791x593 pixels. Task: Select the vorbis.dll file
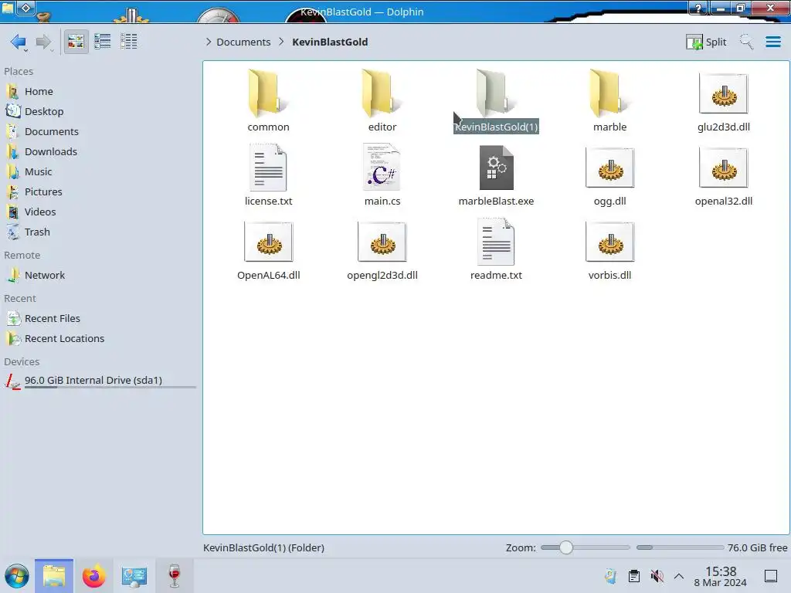(x=610, y=249)
